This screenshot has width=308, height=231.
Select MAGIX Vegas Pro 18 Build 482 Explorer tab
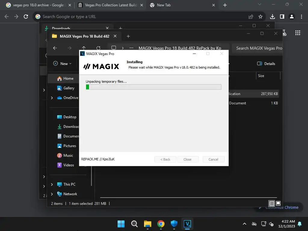click(x=85, y=36)
